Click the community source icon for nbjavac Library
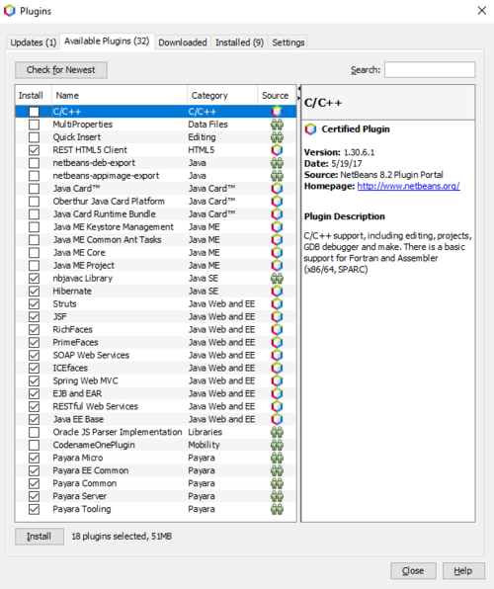Image resolution: width=494 pixels, height=589 pixels. pos(277,278)
